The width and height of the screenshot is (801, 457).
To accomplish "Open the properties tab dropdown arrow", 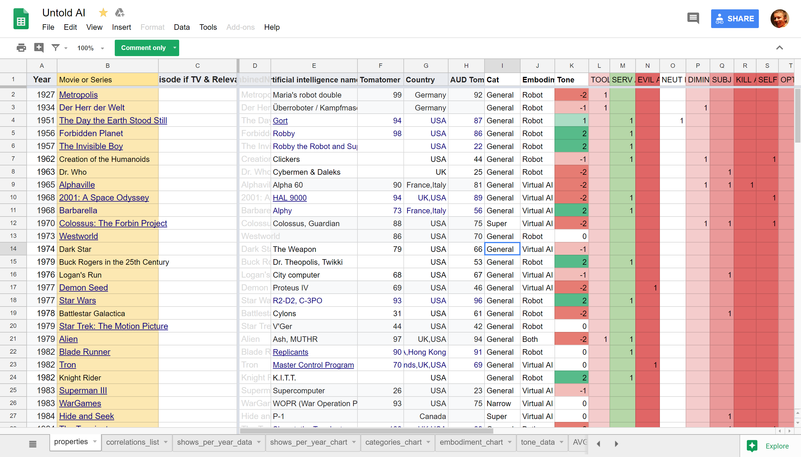I will tap(95, 442).
